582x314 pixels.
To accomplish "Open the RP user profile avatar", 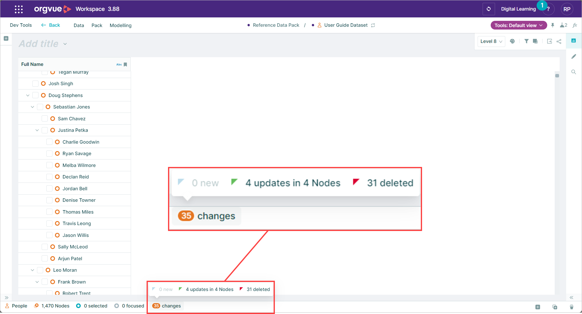I will click(x=567, y=9).
